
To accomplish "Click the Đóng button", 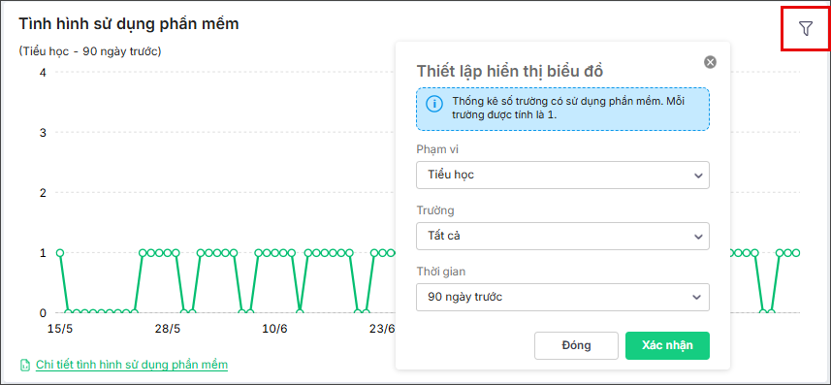I will (576, 346).
